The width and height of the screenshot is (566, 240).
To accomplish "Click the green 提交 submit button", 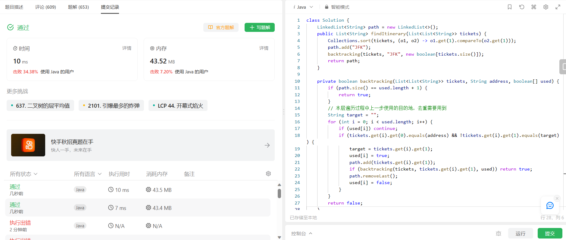I will tap(550, 233).
